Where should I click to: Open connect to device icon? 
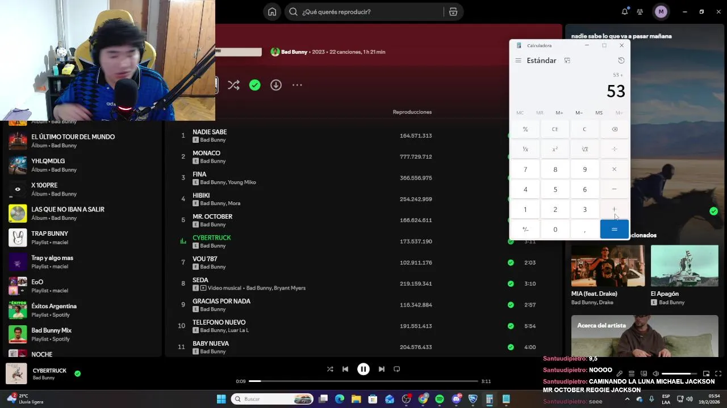(644, 374)
